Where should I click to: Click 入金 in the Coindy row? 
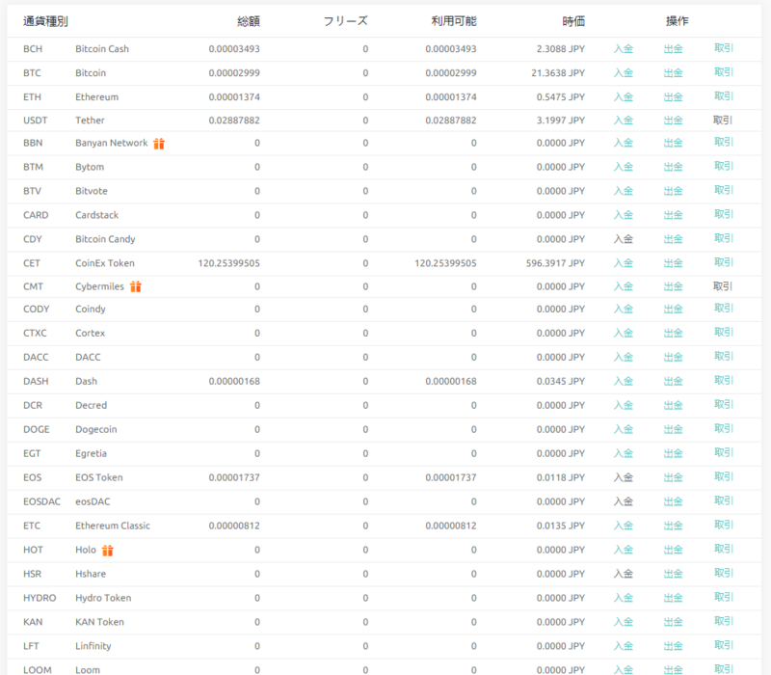(623, 309)
